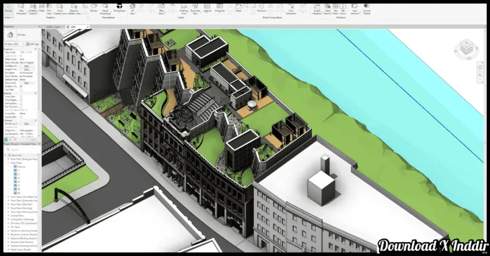This screenshot has width=490, height=256.
Task: Open Cloud Rendering tool
Action: [105, 10]
